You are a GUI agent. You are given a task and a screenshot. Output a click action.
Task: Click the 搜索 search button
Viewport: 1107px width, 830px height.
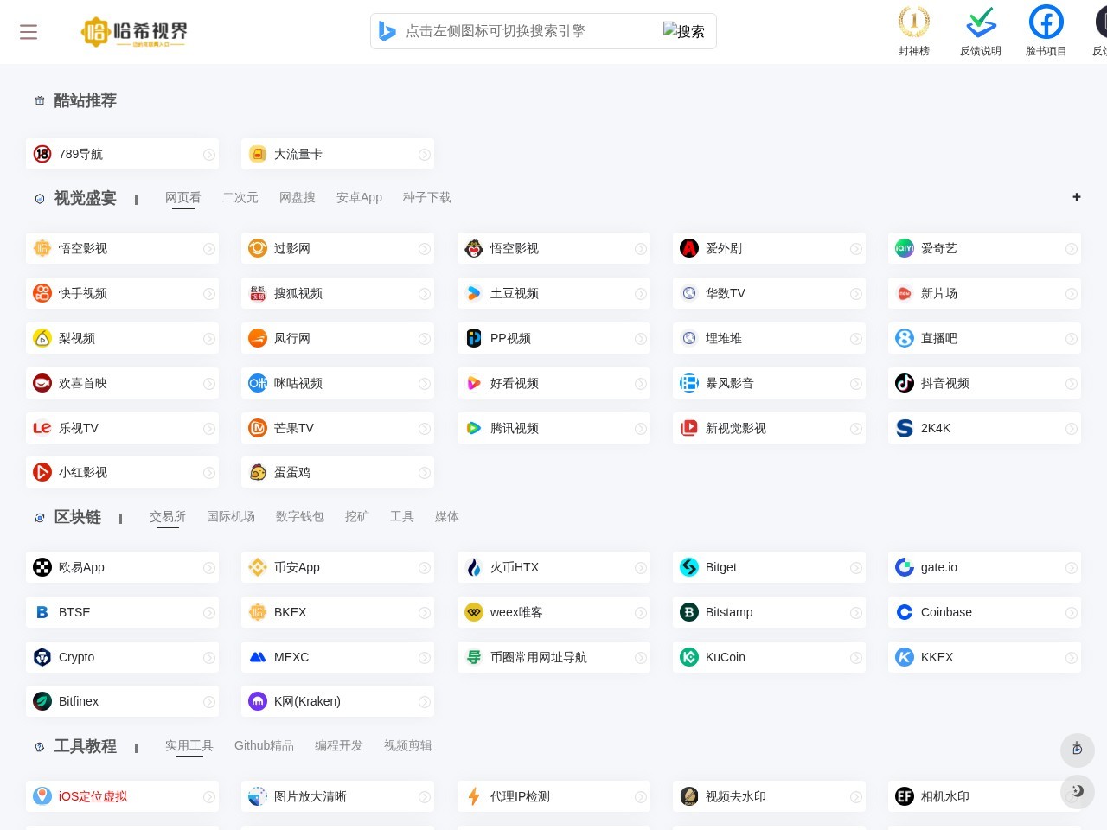(x=684, y=31)
